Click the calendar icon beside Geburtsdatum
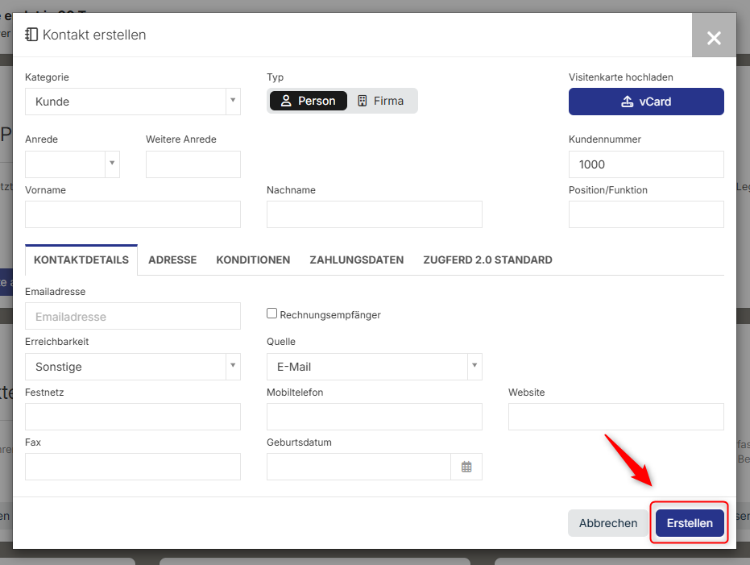750x565 pixels. (466, 467)
